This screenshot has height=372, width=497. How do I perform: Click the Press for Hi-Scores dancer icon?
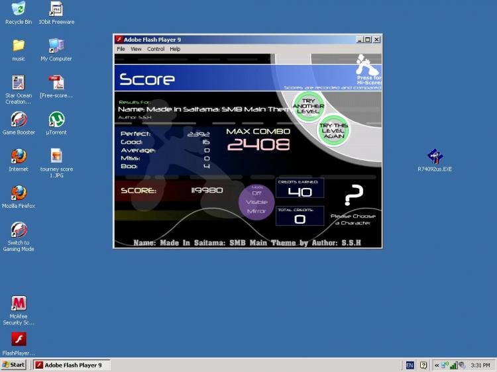point(368,69)
